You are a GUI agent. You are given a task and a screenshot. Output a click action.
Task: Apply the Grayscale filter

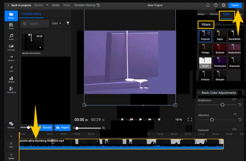[x=235, y=63]
